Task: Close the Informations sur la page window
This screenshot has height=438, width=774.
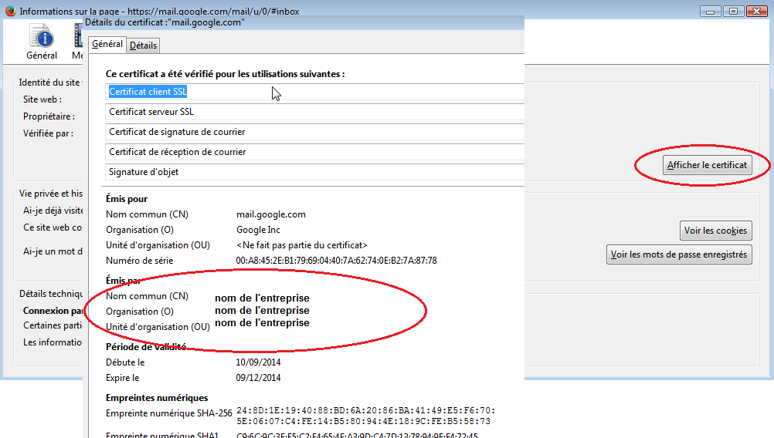Action: (x=757, y=11)
